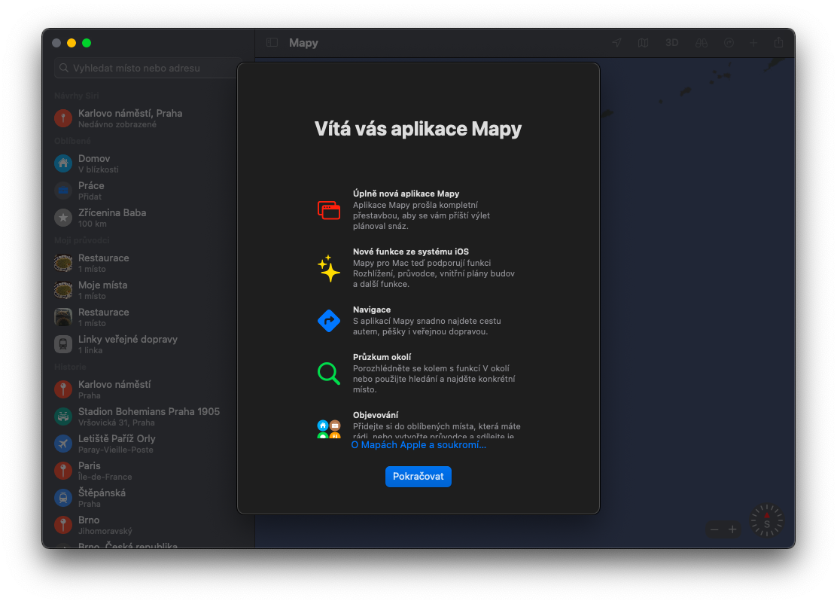Click the directions icon in toolbar
The width and height of the screenshot is (837, 604).
pos(729,43)
